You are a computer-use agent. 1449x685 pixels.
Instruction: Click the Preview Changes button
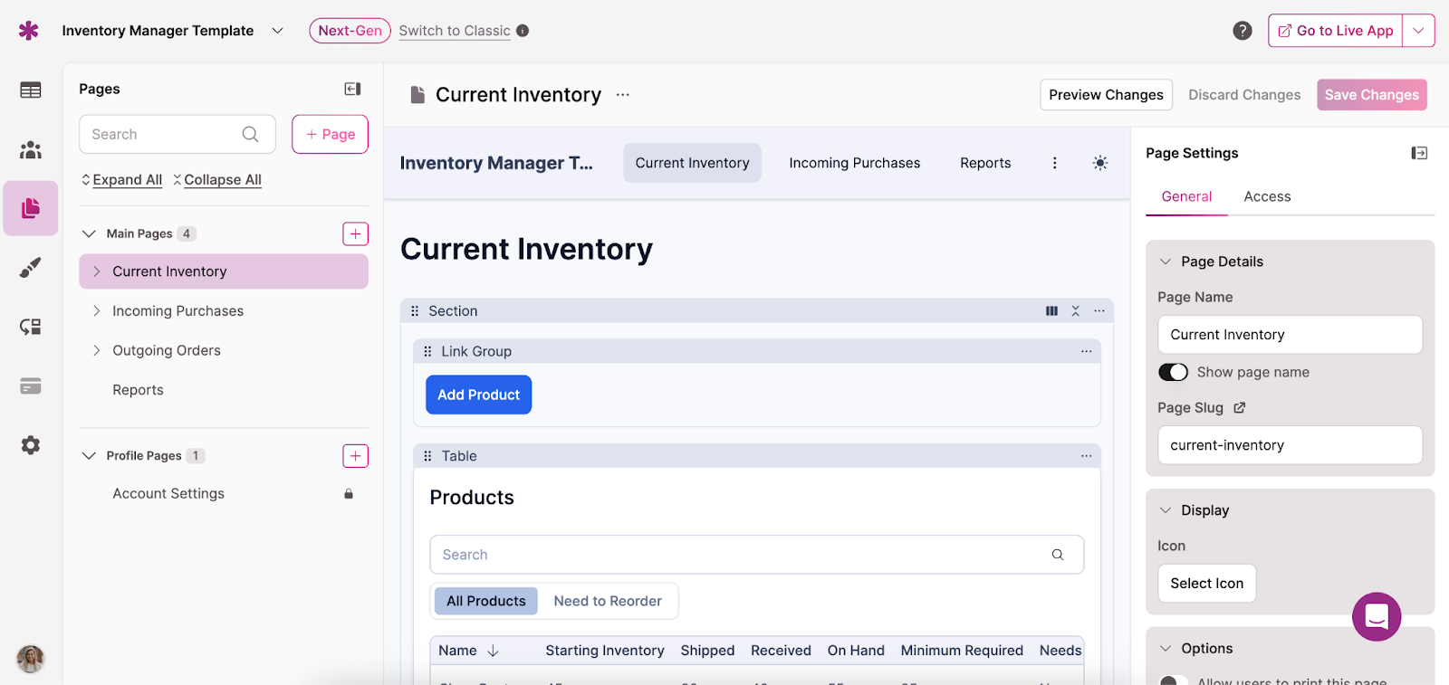(x=1105, y=95)
